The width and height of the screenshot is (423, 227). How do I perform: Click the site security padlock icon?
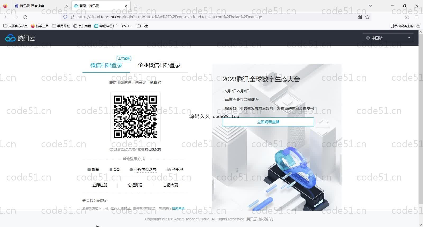pos(73,17)
